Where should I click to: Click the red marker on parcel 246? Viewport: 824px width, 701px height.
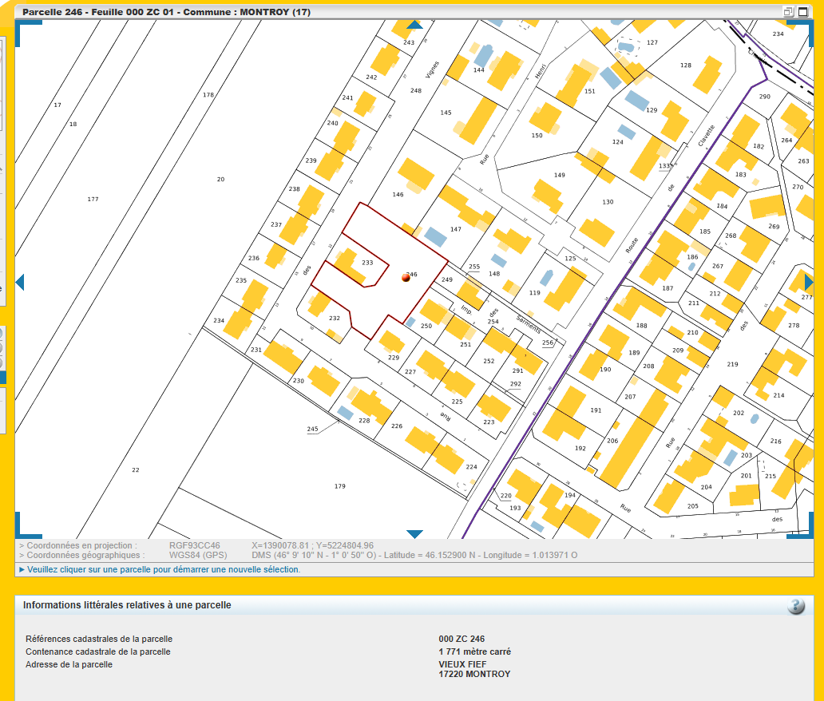point(406,277)
